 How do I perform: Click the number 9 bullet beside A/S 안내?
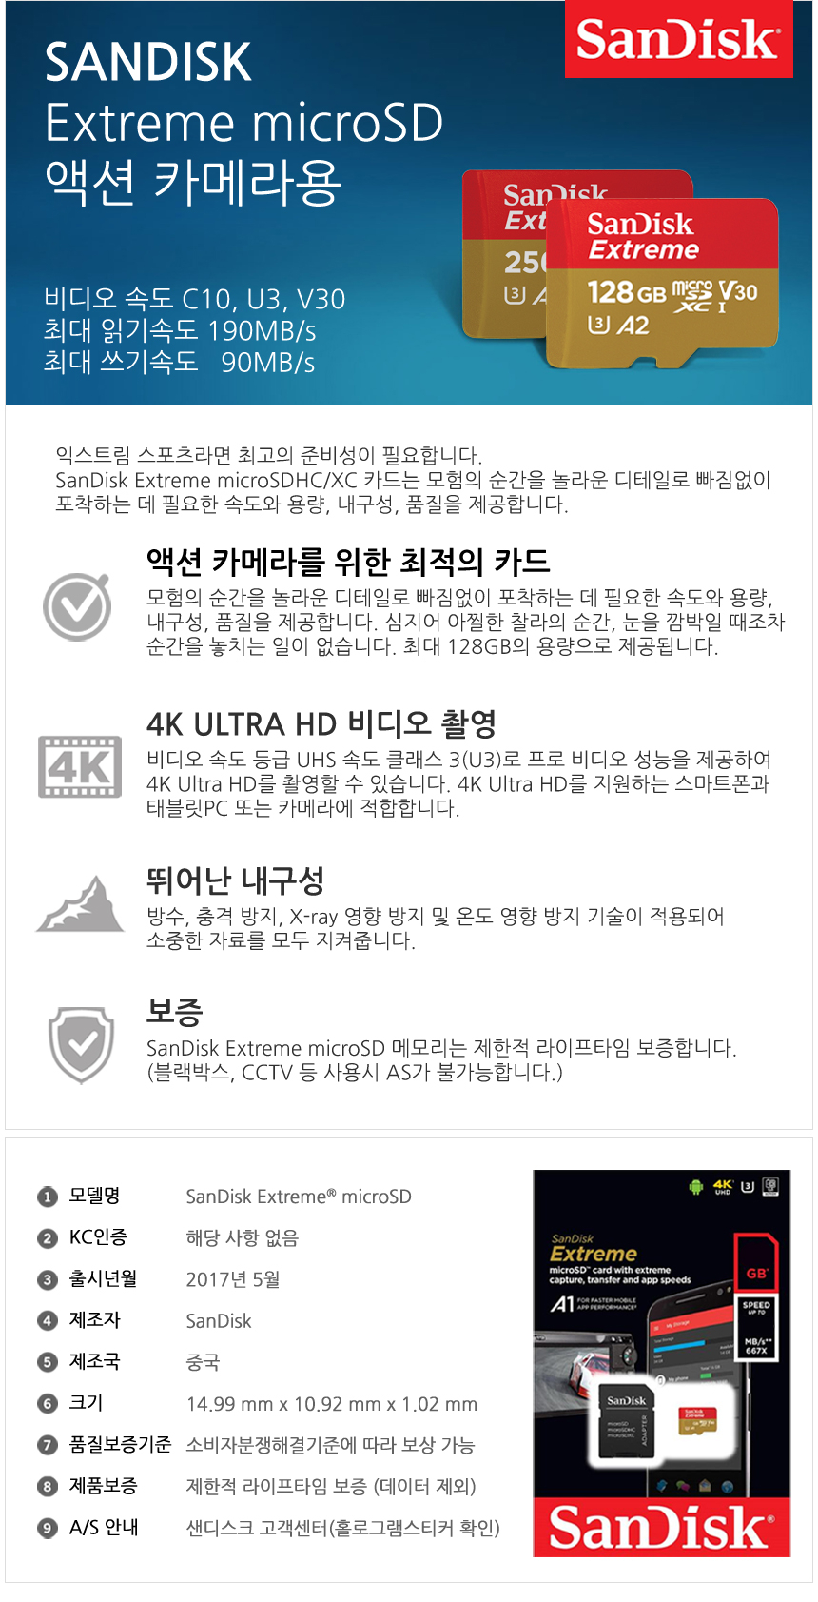pyautogui.click(x=48, y=1528)
